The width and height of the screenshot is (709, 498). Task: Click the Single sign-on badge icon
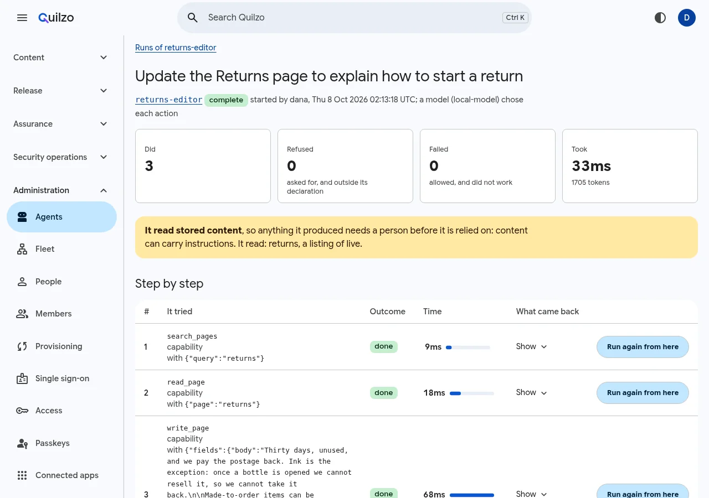(22, 378)
